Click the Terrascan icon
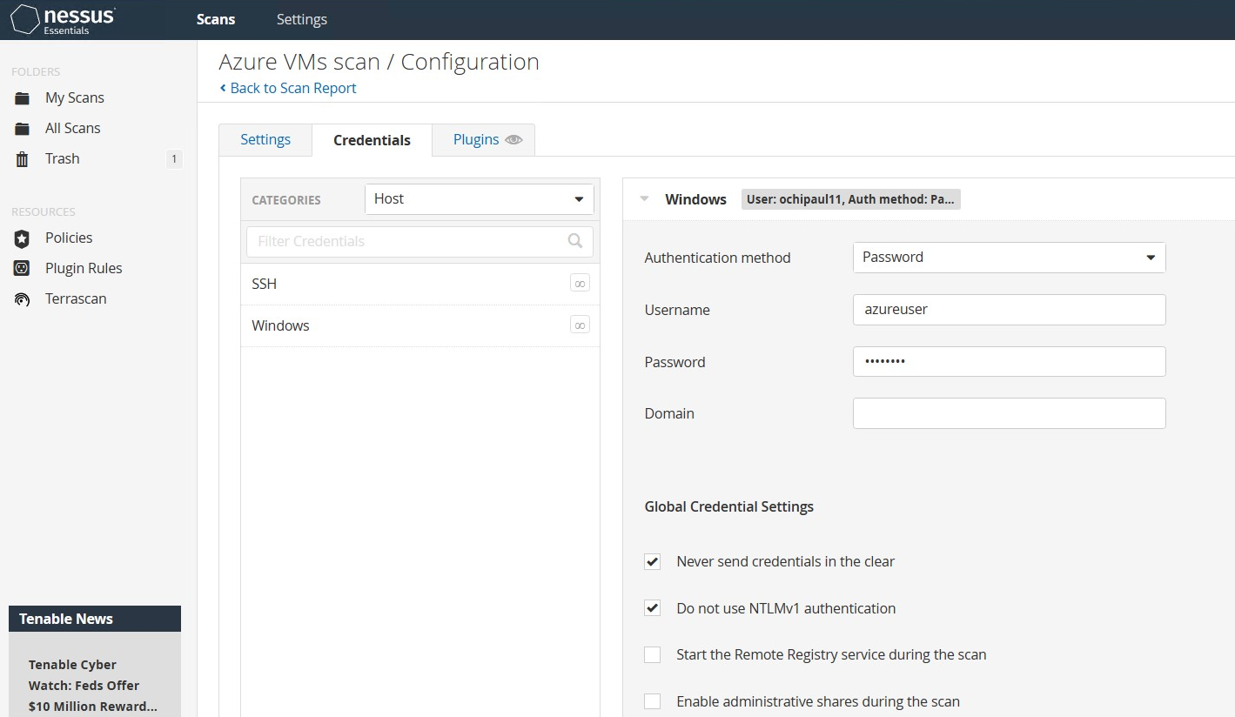The image size is (1235, 717). [x=23, y=299]
